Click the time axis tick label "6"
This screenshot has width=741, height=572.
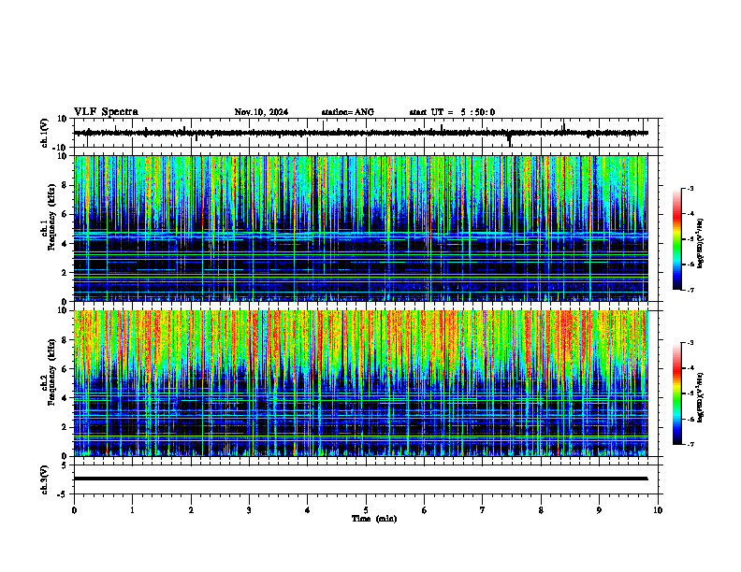tap(425, 510)
